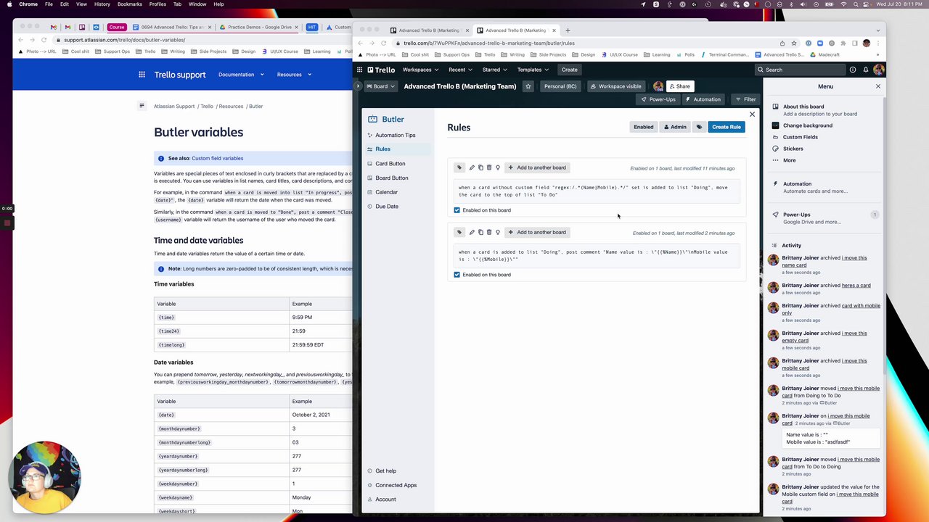Open Custom field variables link on support page
The height and width of the screenshot is (522, 929).
[217, 158]
